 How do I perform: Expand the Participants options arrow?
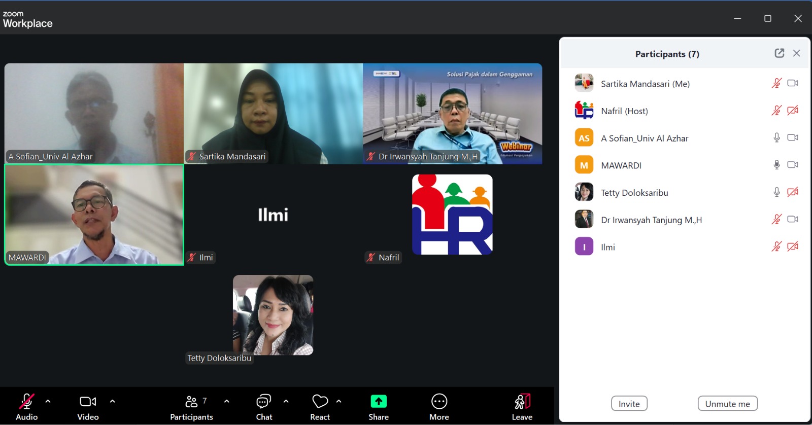226,401
